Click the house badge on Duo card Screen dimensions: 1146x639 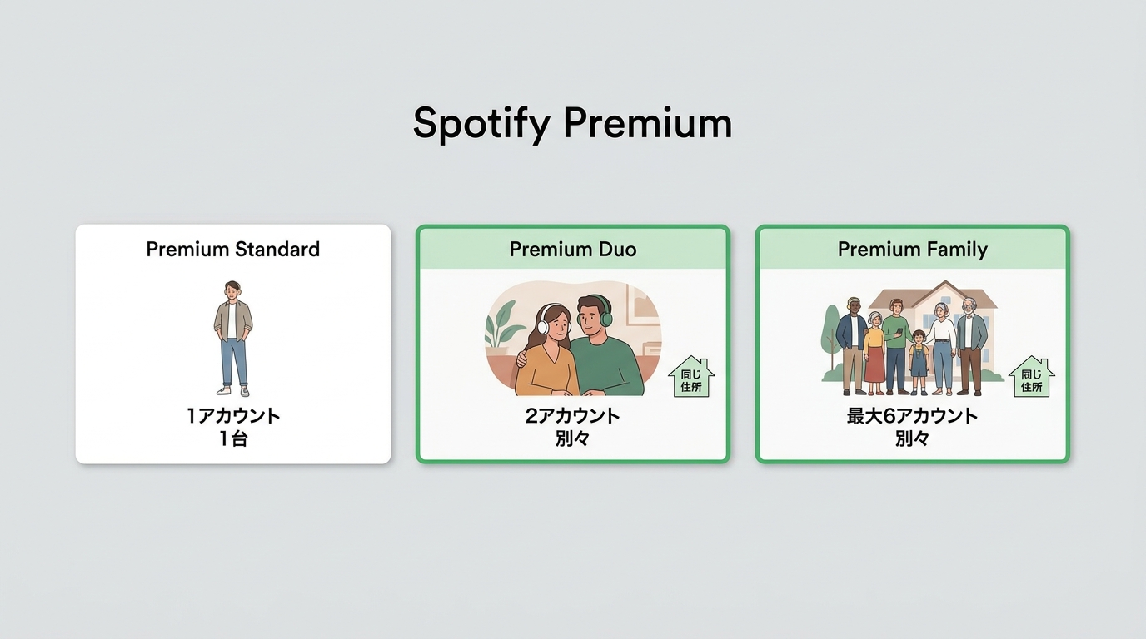tap(691, 377)
